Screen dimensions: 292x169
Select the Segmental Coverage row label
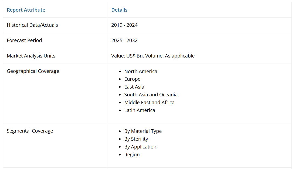(30, 131)
